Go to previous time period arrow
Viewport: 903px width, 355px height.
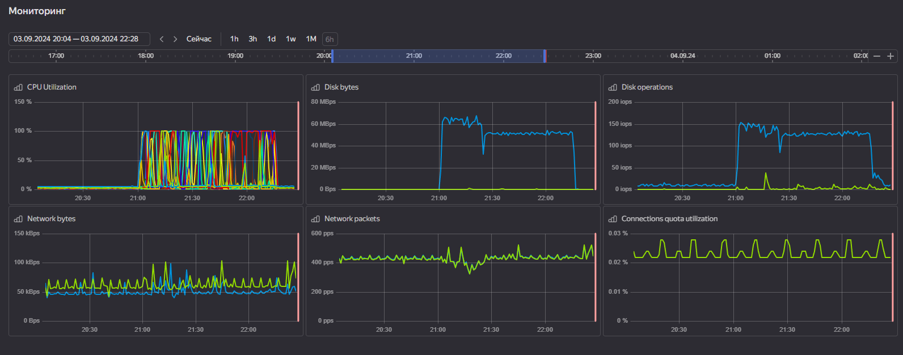[x=162, y=39]
